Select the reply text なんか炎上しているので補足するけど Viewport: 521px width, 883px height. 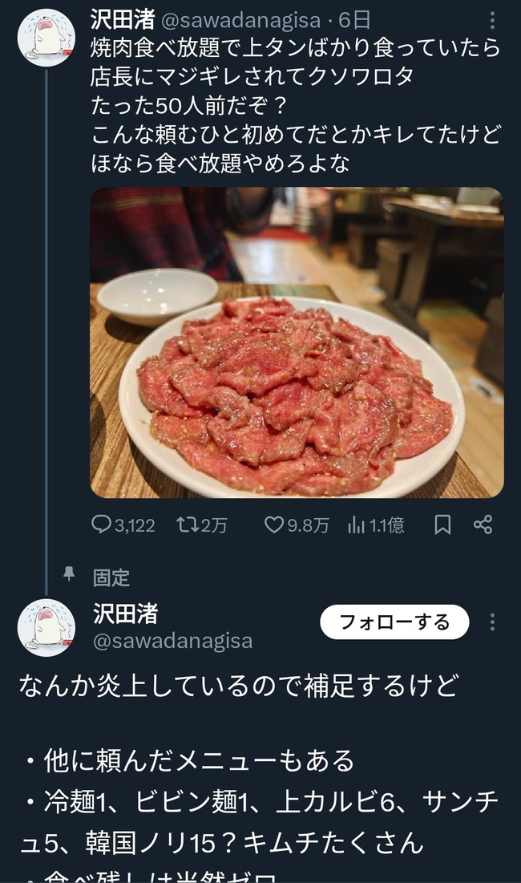pyautogui.click(x=238, y=686)
